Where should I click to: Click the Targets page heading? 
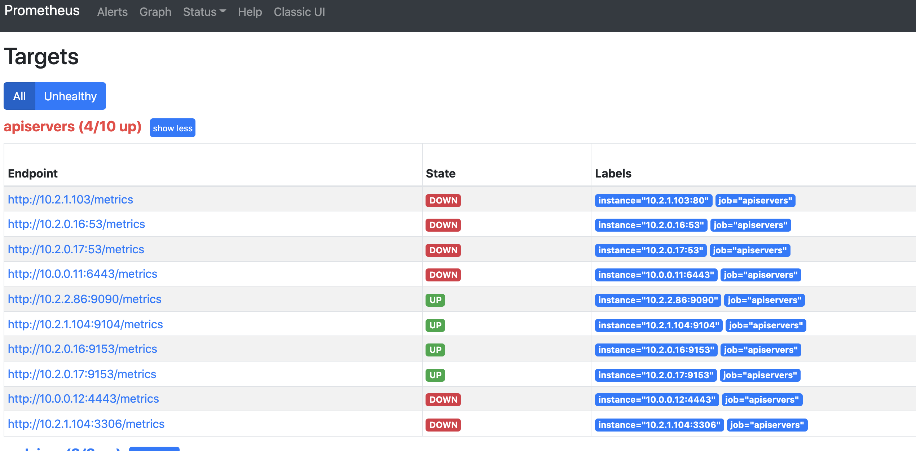pyautogui.click(x=41, y=57)
